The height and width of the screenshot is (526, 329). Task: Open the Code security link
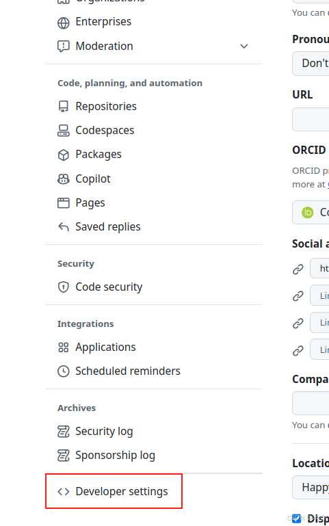pyautogui.click(x=109, y=287)
